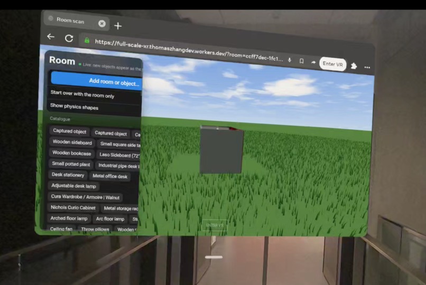
Task: Select the Metal storage rack chip
Action: (120, 208)
